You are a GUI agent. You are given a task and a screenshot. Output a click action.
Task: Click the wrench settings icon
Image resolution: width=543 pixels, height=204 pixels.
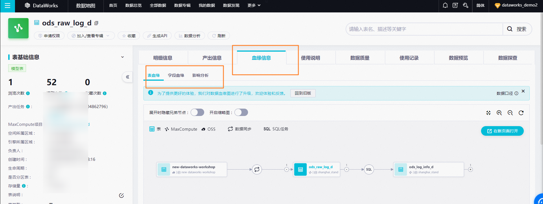(466, 5)
